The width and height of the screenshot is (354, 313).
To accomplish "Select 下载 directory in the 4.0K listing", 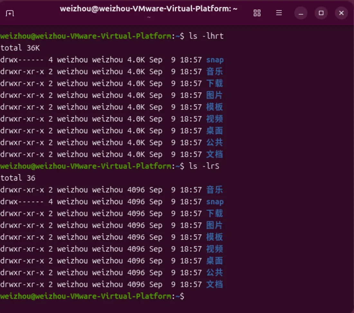I will (x=214, y=83).
